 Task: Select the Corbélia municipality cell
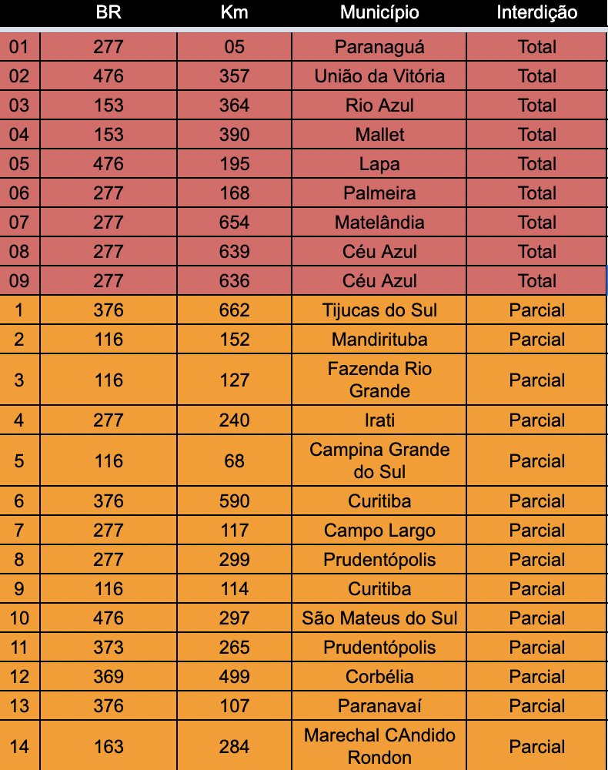[x=379, y=676]
